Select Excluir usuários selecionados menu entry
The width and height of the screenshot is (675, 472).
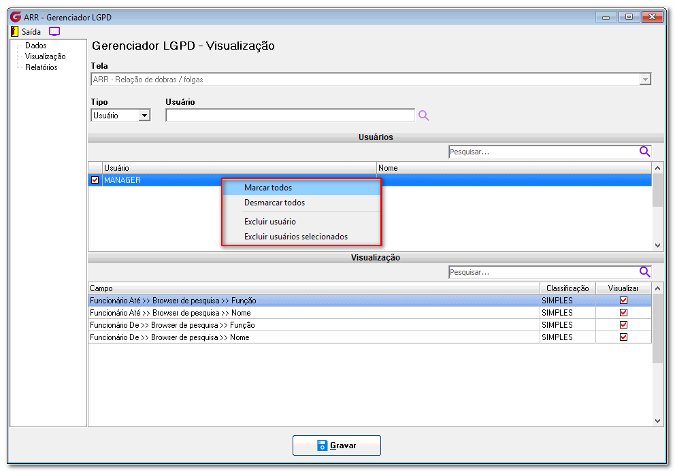point(301,237)
